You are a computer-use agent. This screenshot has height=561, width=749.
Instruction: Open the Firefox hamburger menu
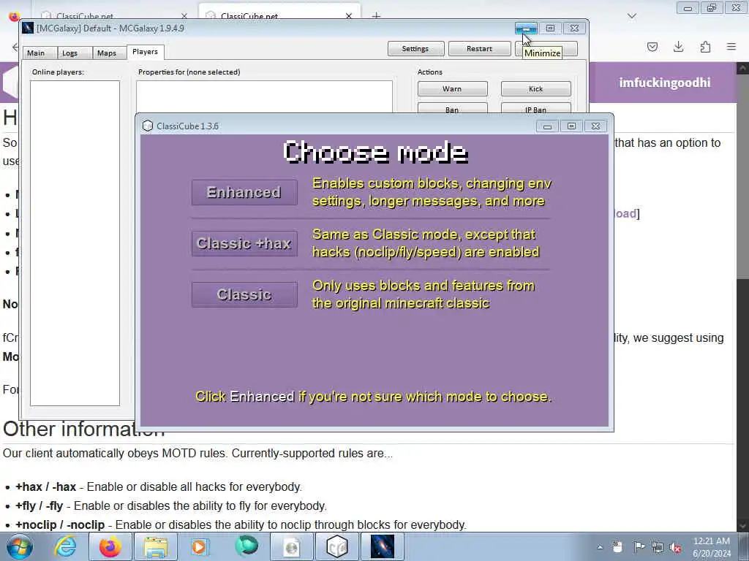(731, 47)
